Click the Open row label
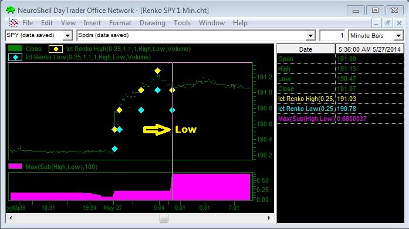This screenshot has height=229, width=409. [286, 59]
